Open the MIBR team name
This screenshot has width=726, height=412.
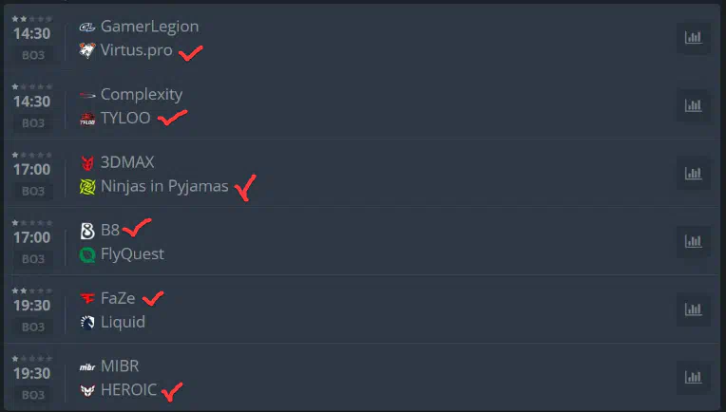(x=120, y=365)
